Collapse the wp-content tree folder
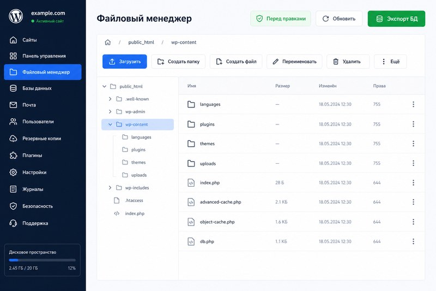The height and width of the screenshot is (291, 436). click(110, 124)
